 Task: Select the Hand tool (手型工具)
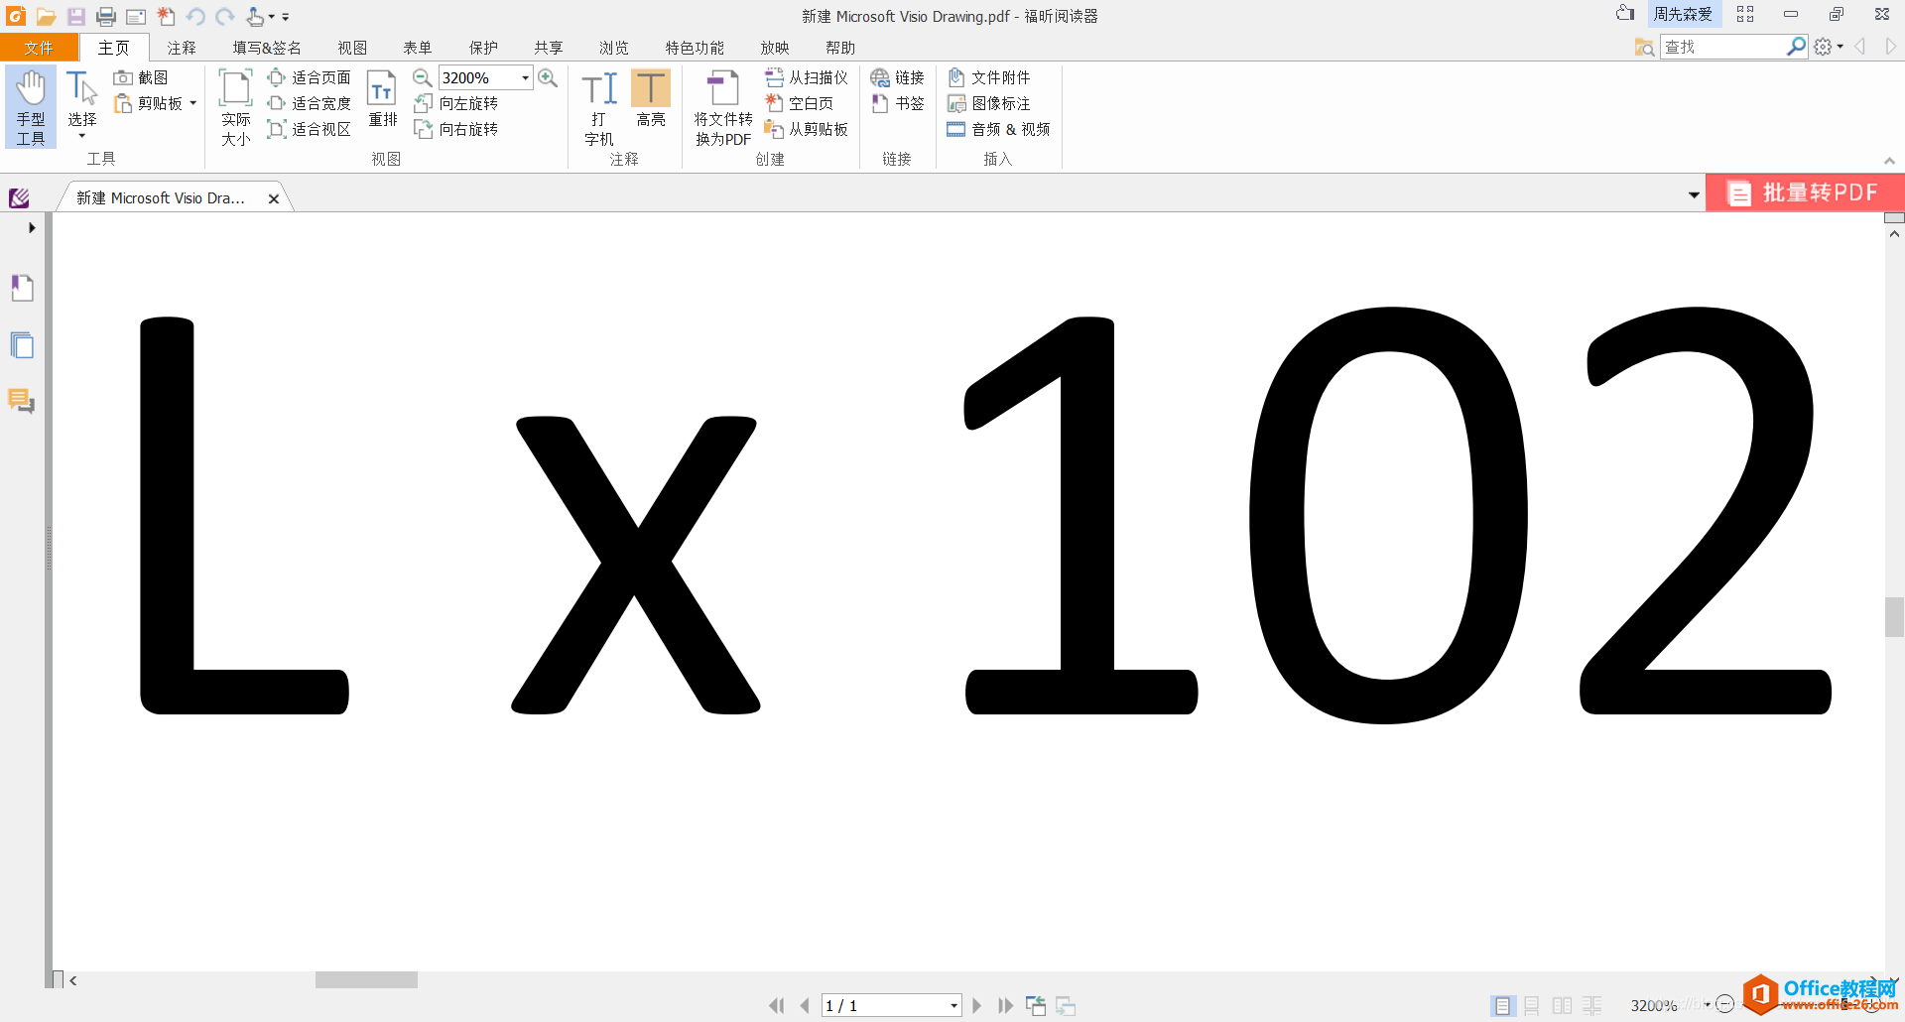click(31, 107)
